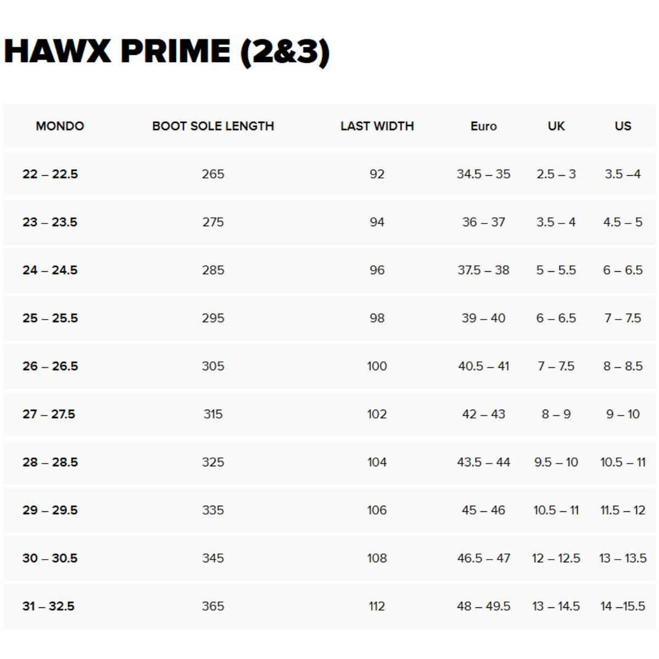
Task: Select the MONDO column header
Action: click(x=60, y=126)
